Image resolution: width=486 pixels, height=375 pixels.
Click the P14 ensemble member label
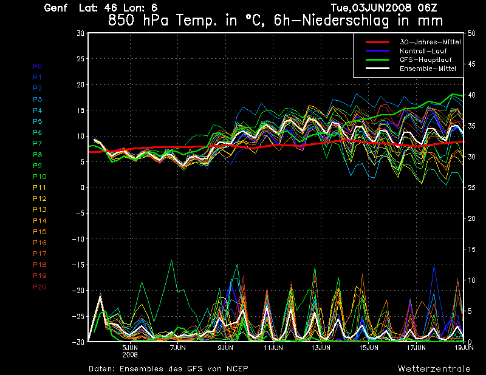tap(39, 221)
